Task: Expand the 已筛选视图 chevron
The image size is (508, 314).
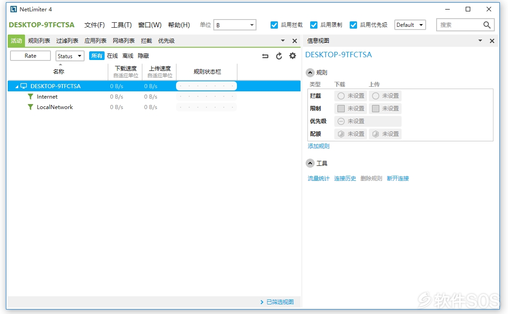Action: pos(262,302)
